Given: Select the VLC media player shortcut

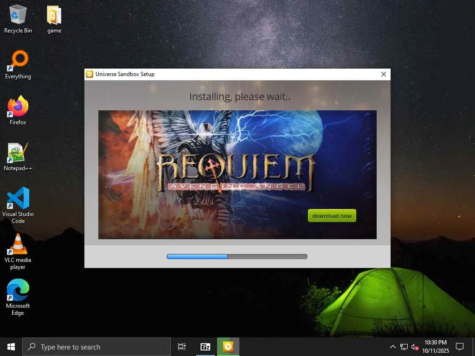Looking at the screenshot, I should click(x=18, y=252).
